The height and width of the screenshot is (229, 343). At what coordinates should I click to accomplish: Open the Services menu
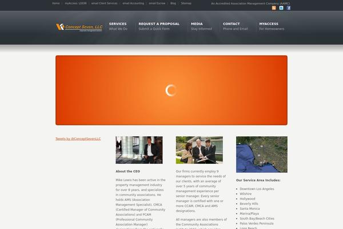pyautogui.click(x=118, y=26)
